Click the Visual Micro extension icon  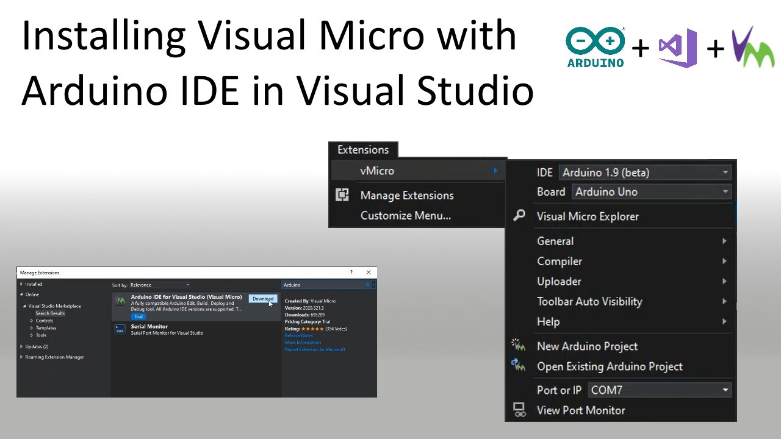point(120,301)
